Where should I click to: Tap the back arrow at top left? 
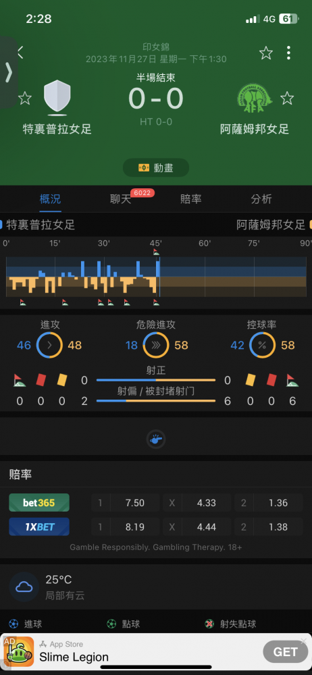pyautogui.click(x=20, y=53)
